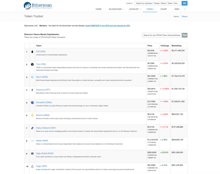Open the OmiseGO (OMG) token page
This screenshot has width=220, height=174.
44,102
